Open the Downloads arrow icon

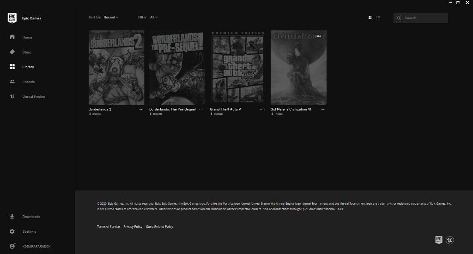point(12,216)
